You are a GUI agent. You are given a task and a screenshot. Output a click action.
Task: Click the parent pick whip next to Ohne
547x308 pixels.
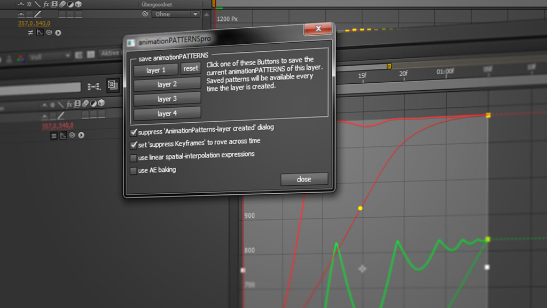[145, 14]
